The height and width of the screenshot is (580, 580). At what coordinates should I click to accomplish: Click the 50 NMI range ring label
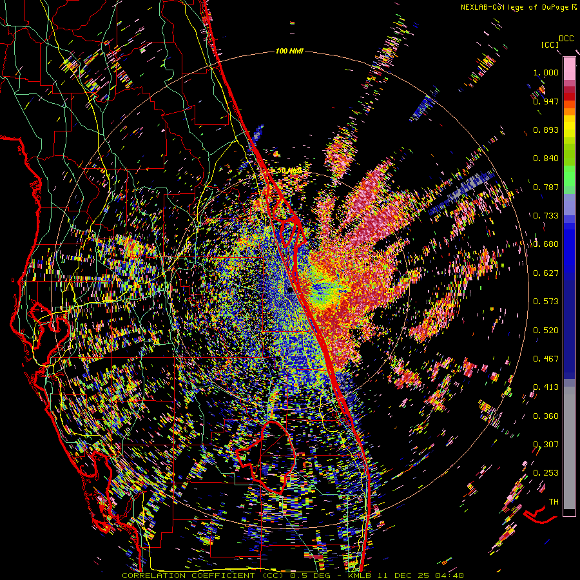289,171
